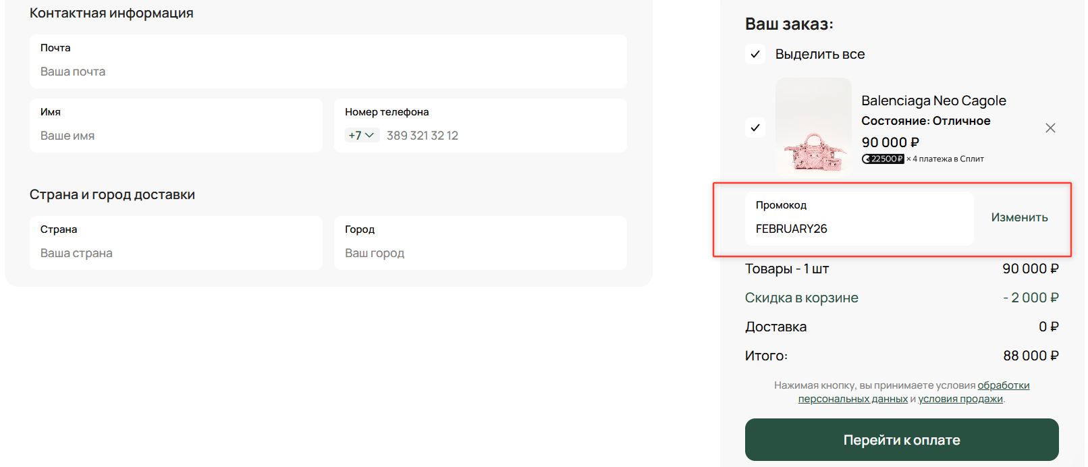The width and height of the screenshot is (1088, 467).
Task: Focus the name input field
Action: click(175, 136)
